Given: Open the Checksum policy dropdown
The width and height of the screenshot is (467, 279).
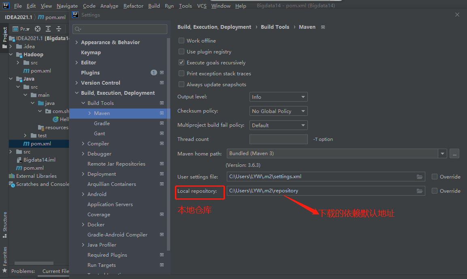Looking at the screenshot, I should click(x=278, y=111).
